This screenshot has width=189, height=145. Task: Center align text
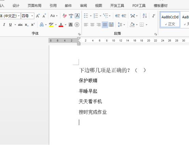[x=92, y=25]
